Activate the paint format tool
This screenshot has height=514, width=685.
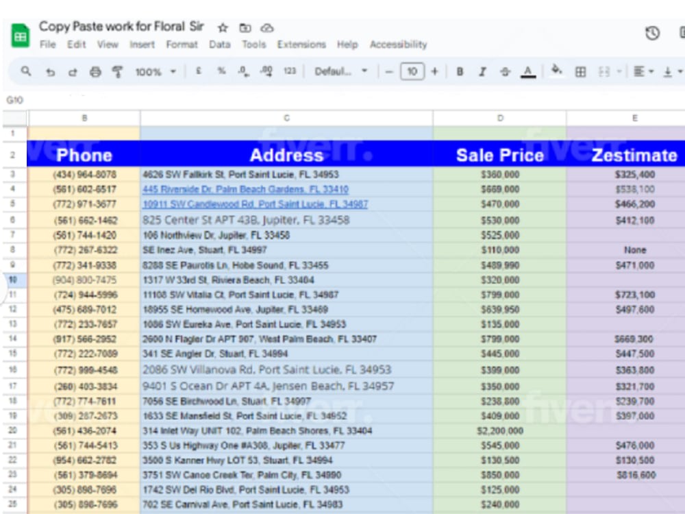point(117,72)
